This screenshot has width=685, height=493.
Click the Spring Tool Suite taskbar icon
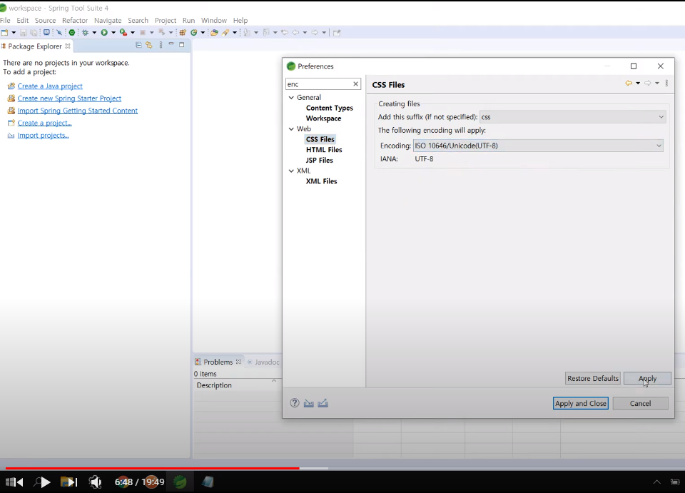tap(180, 482)
